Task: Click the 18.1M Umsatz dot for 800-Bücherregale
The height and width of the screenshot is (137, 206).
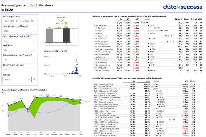Action: coord(168,41)
